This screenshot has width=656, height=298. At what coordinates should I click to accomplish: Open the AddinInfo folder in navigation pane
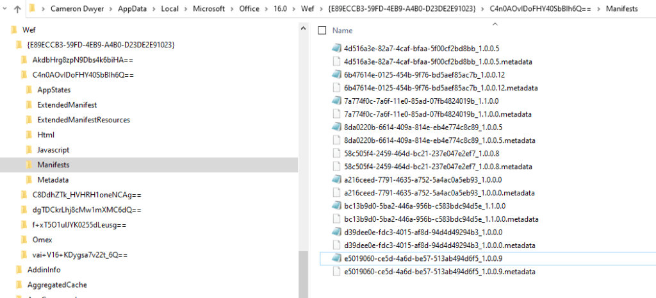pos(44,270)
